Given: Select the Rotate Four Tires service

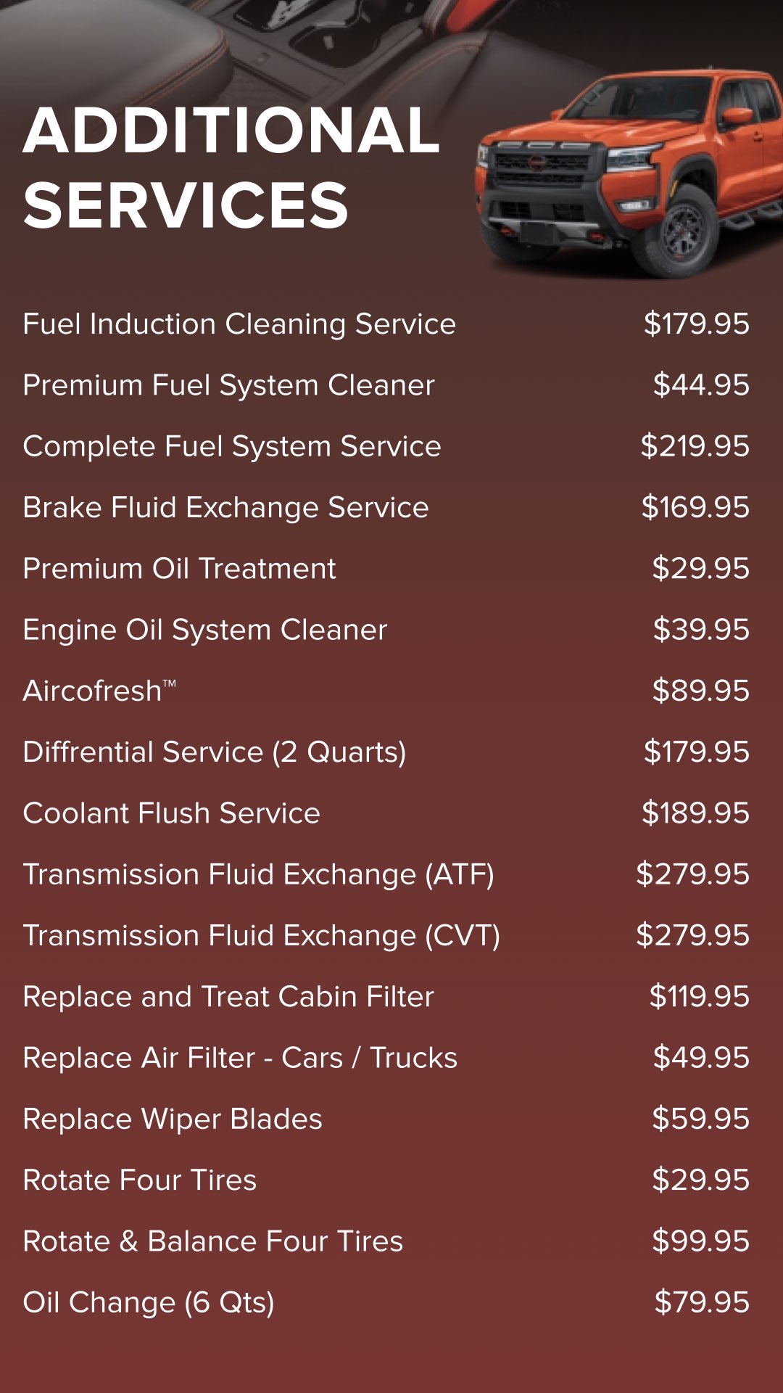Looking at the screenshot, I should [x=140, y=1180].
